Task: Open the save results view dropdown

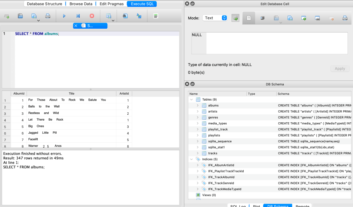Action: [109, 16]
